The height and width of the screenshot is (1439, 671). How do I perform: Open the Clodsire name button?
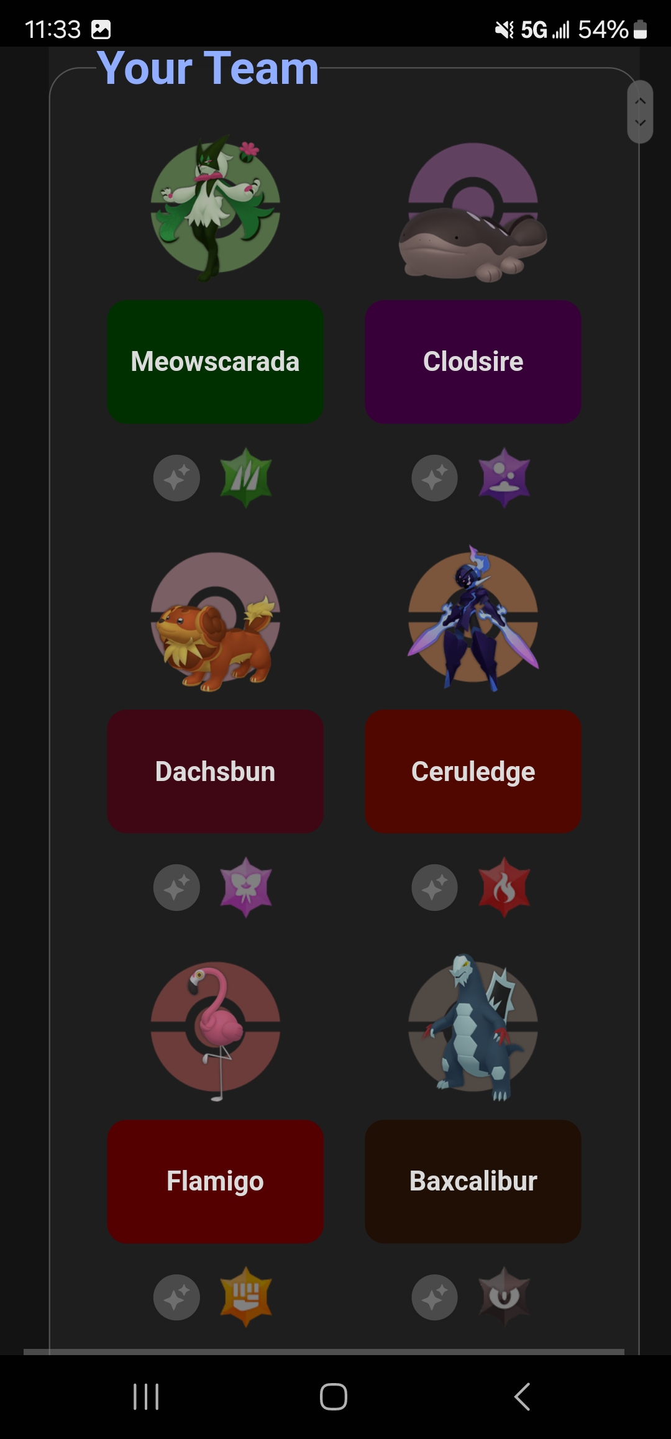[x=473, y=362]
